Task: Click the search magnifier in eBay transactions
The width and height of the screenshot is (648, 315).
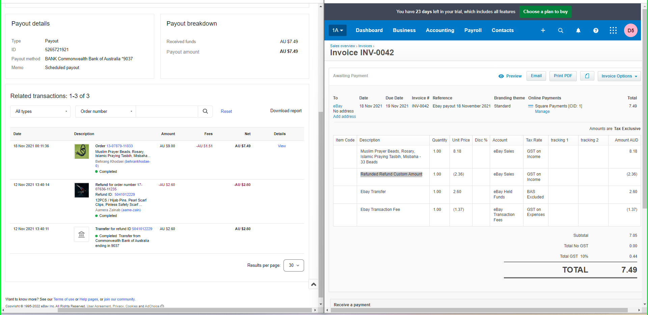Action: coord(205,111)
